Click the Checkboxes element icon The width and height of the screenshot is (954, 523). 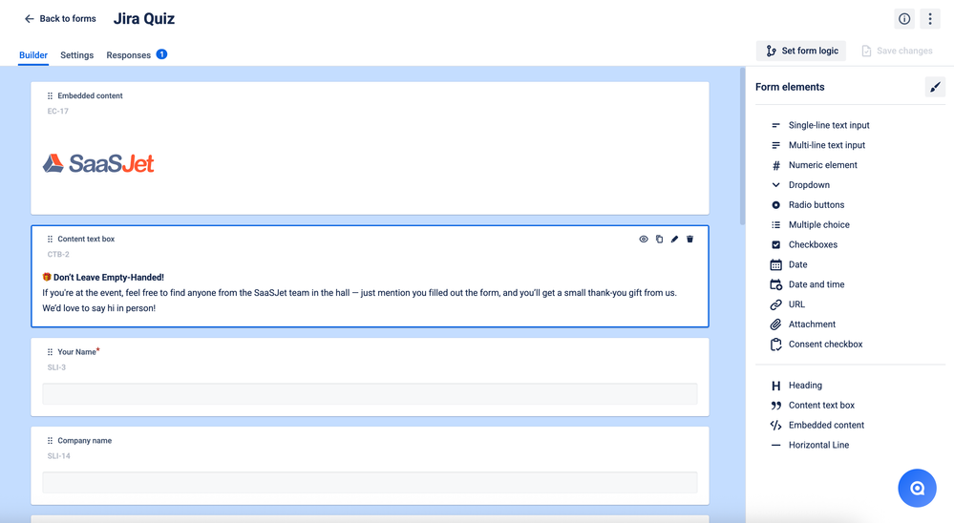click(x=775, y=244)
